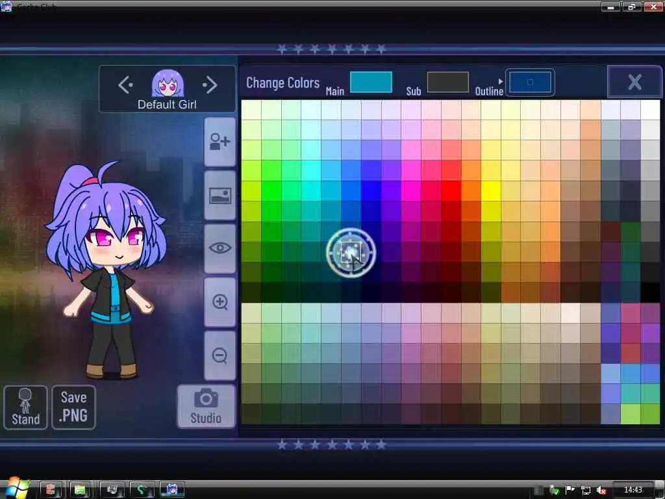Pick the pure black palette cell
665x499 pixels.
coord(650,292)
